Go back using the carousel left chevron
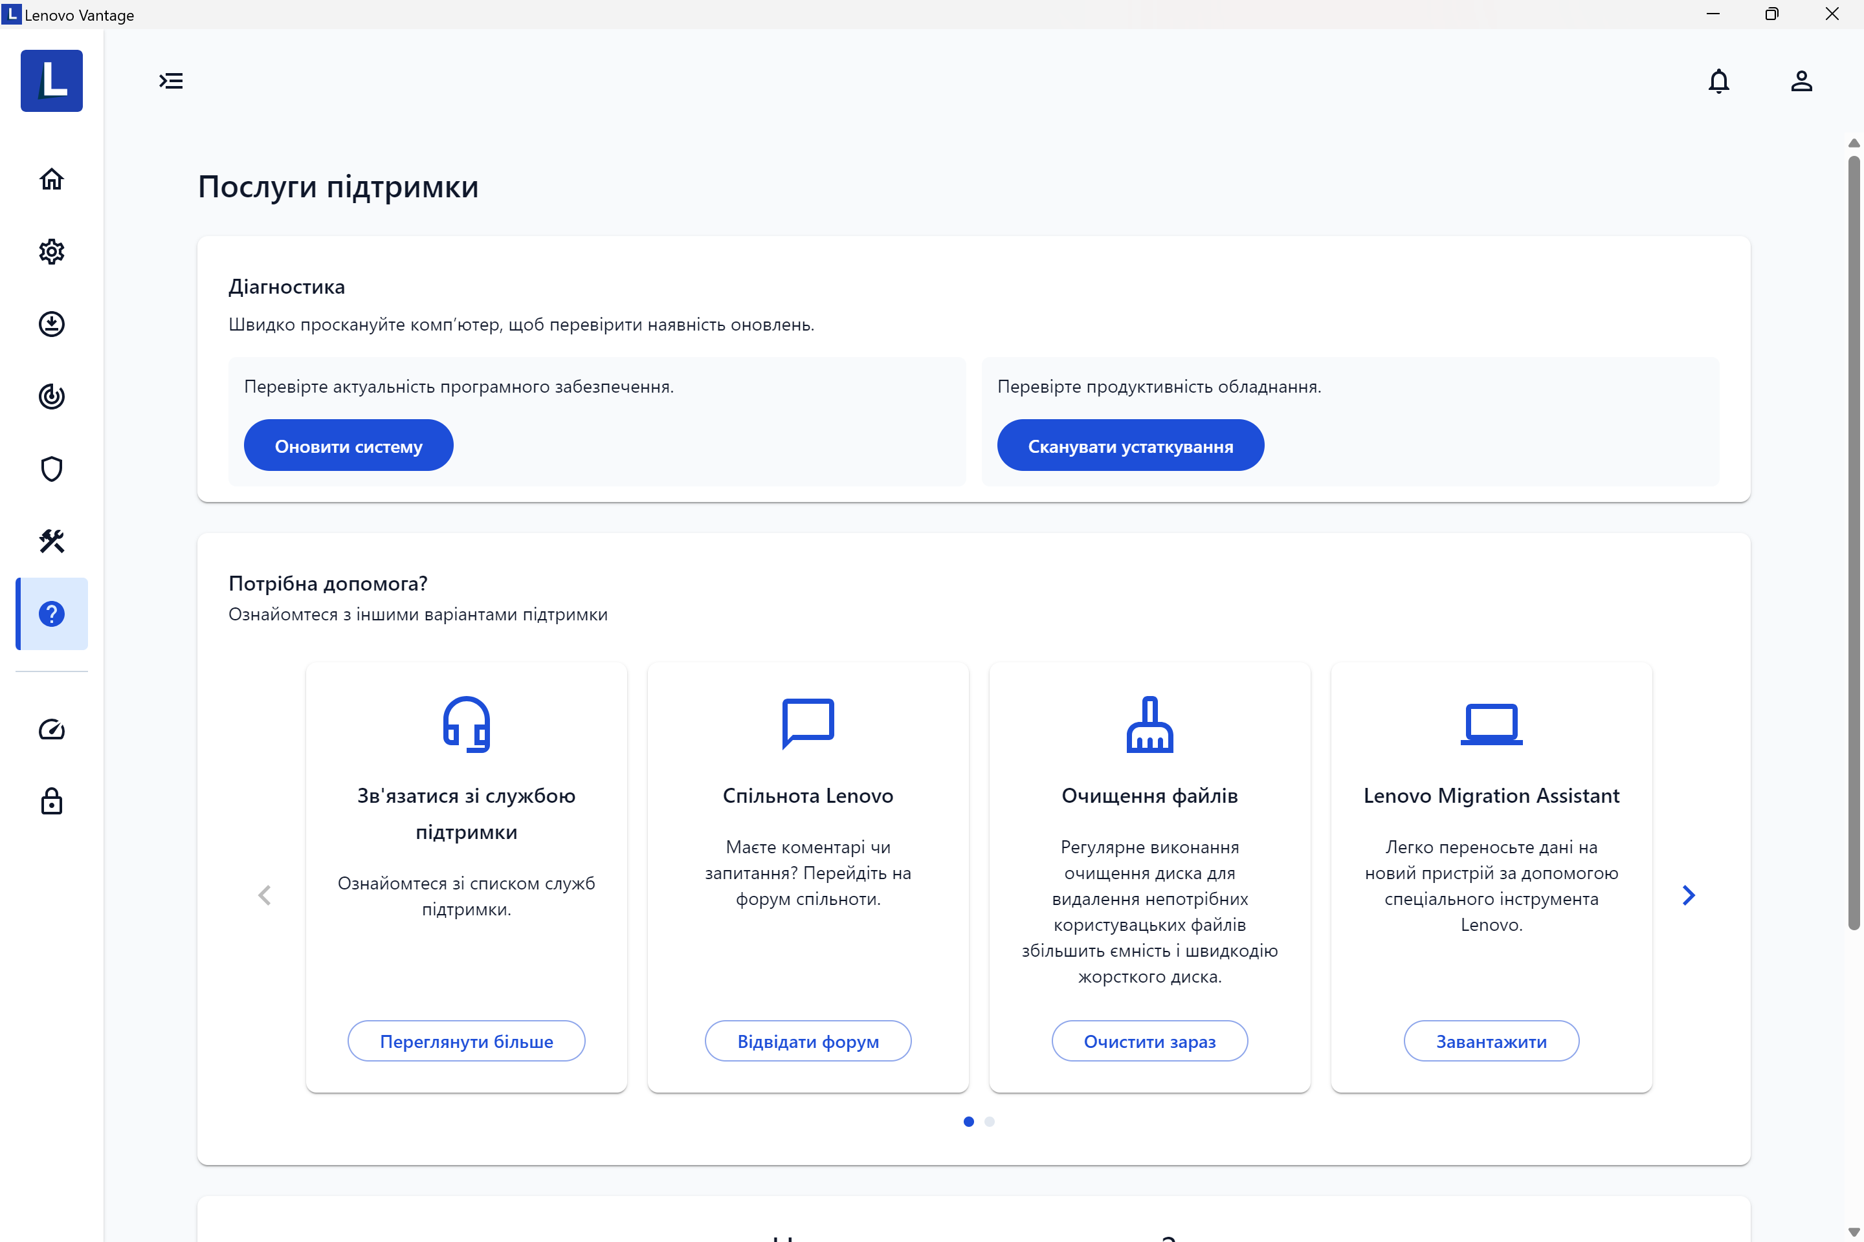The height and width of the screenshot is (1242, 1864). [x=265, y=895]
